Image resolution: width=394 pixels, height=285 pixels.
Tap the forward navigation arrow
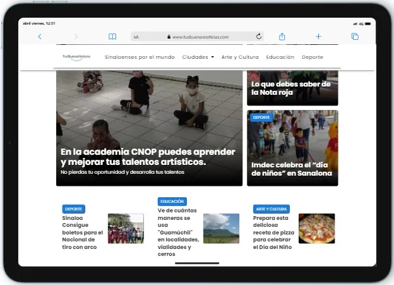(76, 37)
